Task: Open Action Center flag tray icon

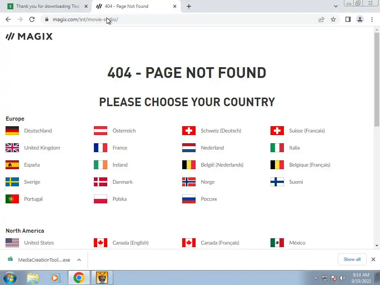Action: click(x=334, y=278)
